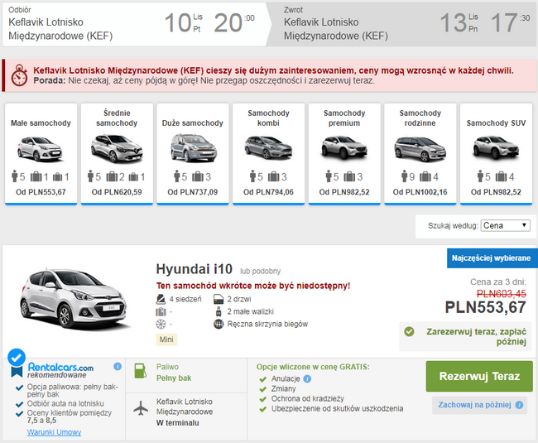Click the Rezerwuj Teraz button
538x443 pixels.
click(x=479, y=376)
